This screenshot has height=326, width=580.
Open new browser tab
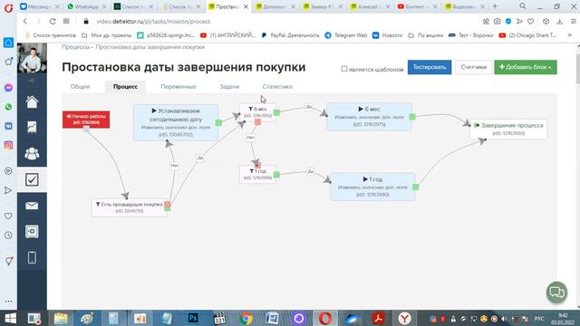pyautogui.click(x=495, y=6)
